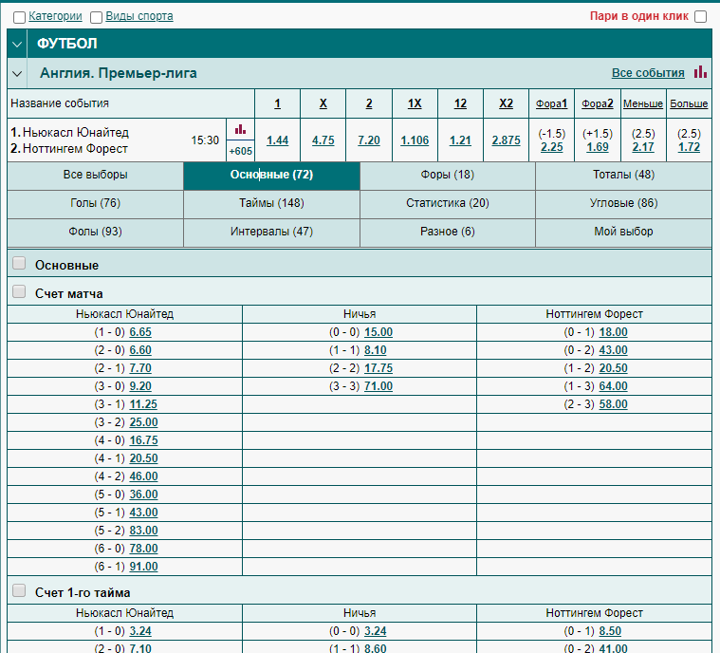Select score (1 - 0) odds 6.65

pos(140,332)
